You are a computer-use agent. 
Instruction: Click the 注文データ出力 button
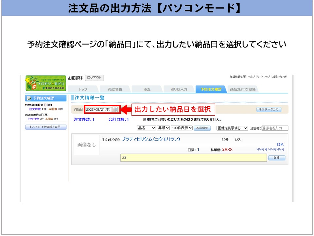269,109
